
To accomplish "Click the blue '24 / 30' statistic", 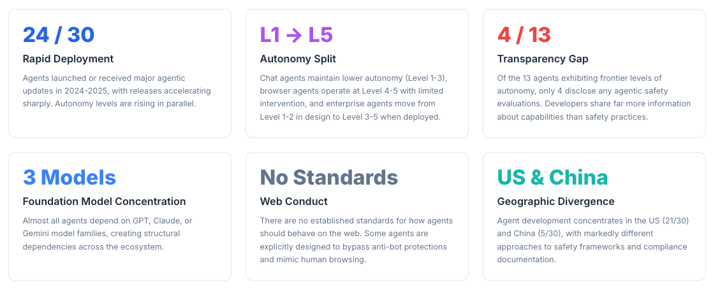I will (59, 34).
